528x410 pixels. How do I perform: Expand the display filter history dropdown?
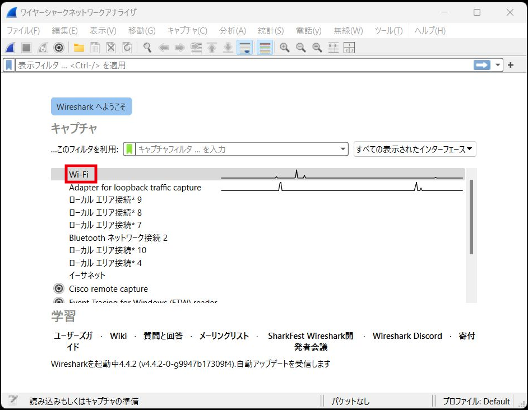(x=498, y=66)
